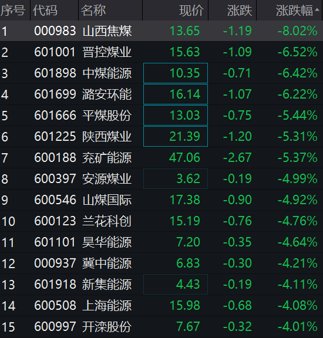Click change percent -4.92%
This screenshot has height=338, width=323.
point(298,200)
